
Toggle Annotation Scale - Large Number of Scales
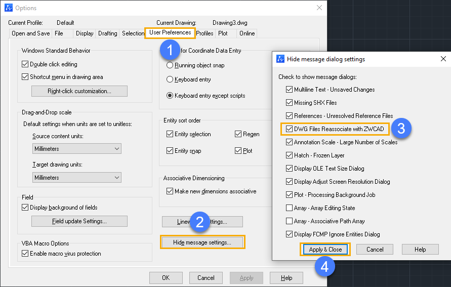290,142
